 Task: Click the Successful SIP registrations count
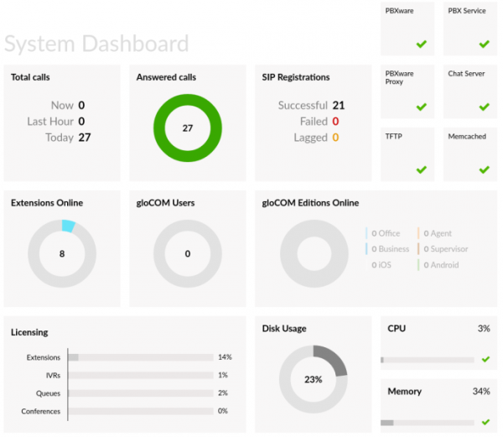[338, 106]
